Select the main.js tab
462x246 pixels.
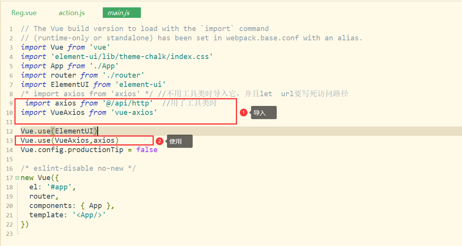122,13
